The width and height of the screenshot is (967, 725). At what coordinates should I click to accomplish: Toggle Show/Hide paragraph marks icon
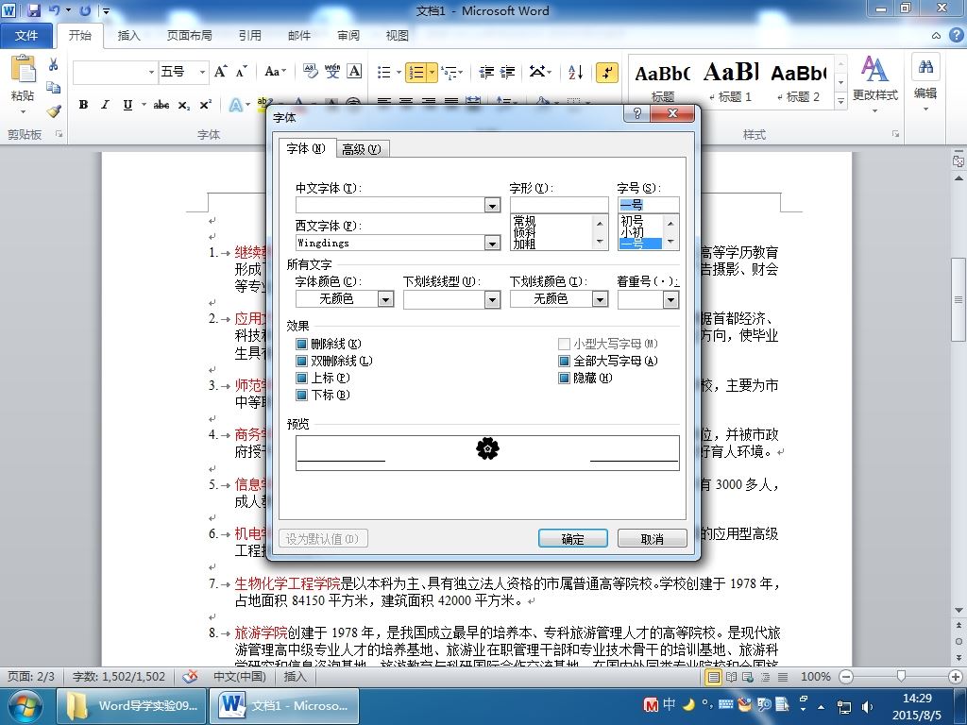point(607,72)
